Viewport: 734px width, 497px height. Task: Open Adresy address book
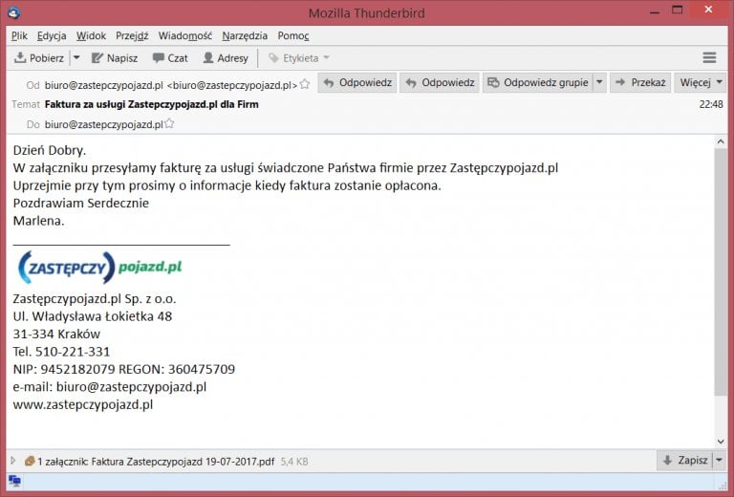click(x=226, y=58)
